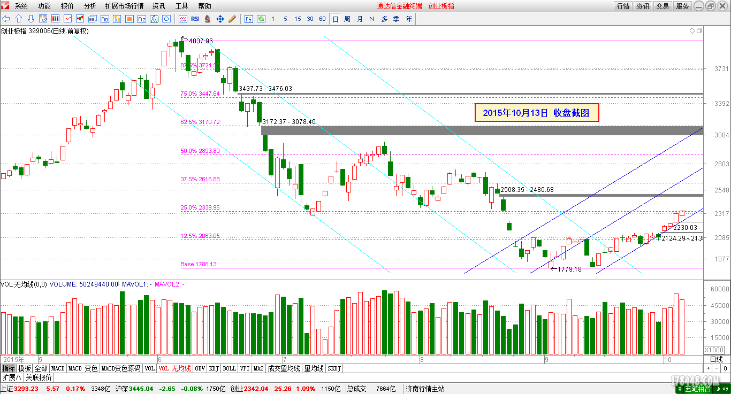Select the weekly '周' period
This screenshot has height=394, width=731.
tap(347, 19)
